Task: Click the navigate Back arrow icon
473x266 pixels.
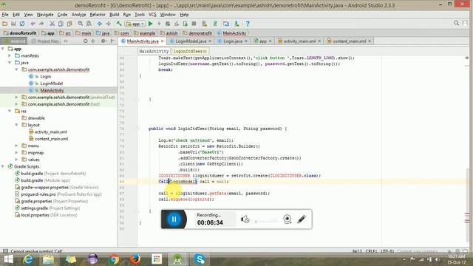Action: coord(100,24)
